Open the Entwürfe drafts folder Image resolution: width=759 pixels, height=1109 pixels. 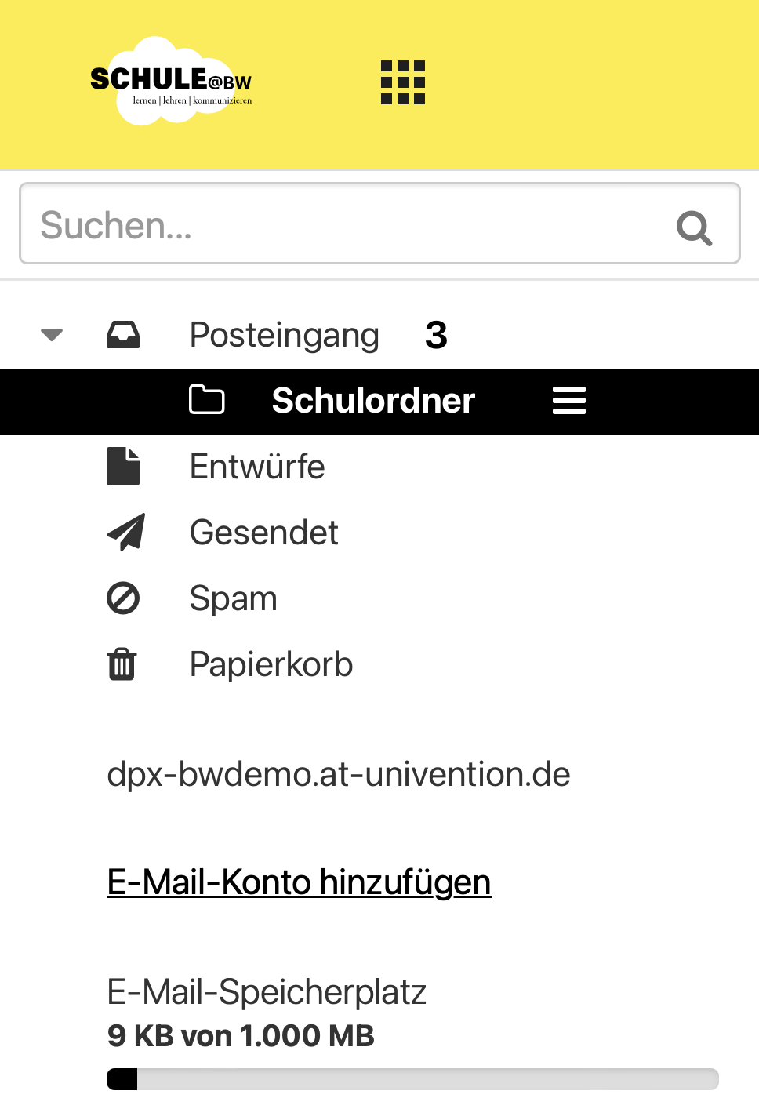tap(257, 467)
